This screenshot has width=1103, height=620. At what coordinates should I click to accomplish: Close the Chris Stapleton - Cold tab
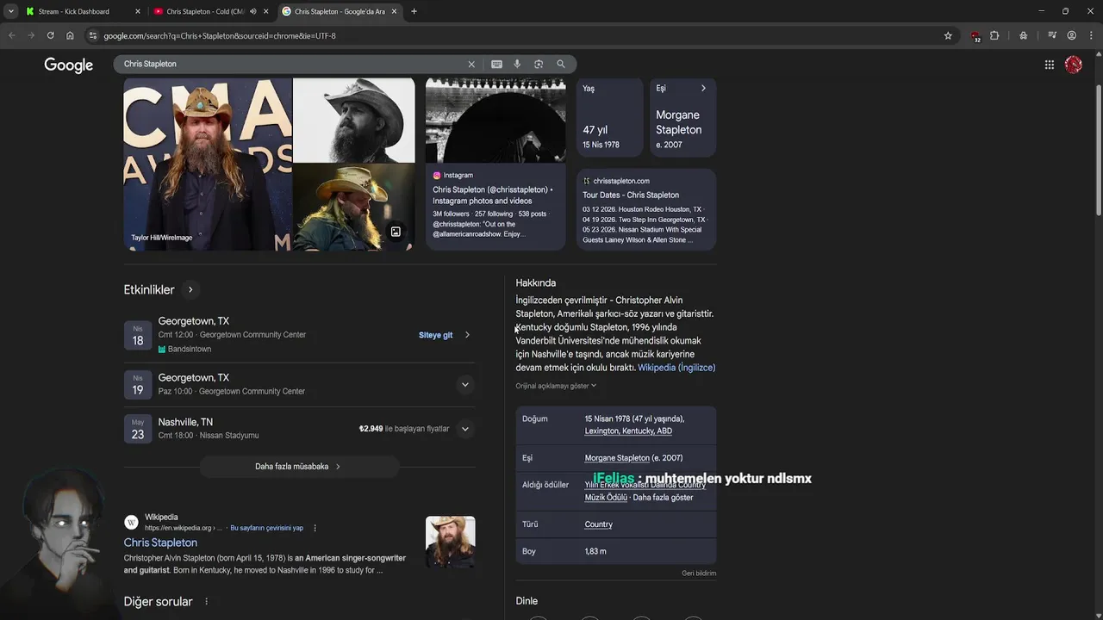[265, 11]
